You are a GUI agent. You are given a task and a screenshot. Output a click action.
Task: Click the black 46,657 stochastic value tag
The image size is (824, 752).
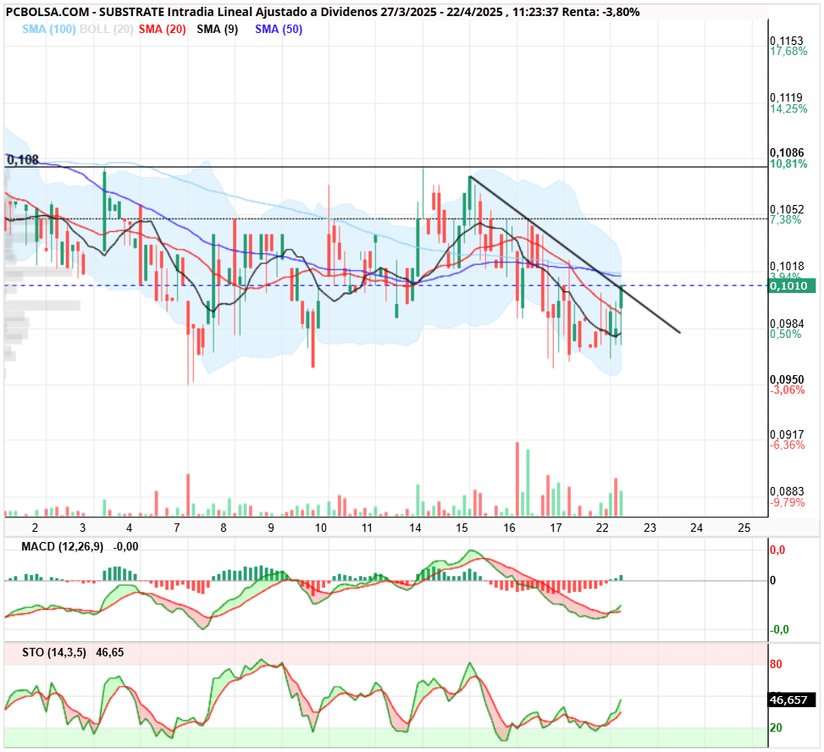[x=792, y=700]
